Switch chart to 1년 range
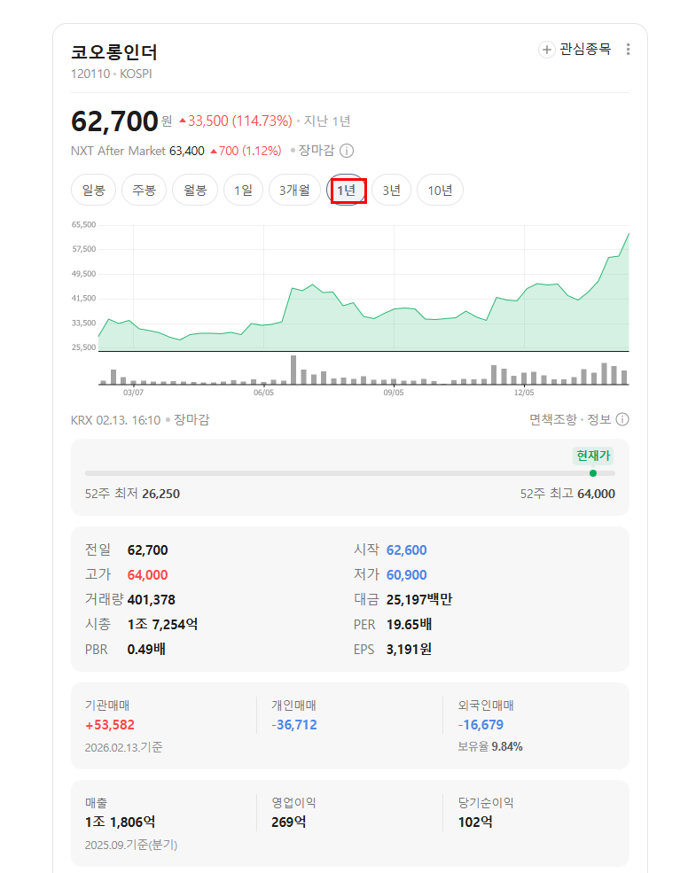 [346, 191]
